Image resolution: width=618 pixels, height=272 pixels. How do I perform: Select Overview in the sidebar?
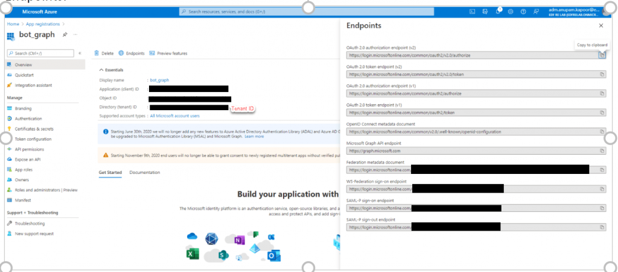click(x=45, y=65)
